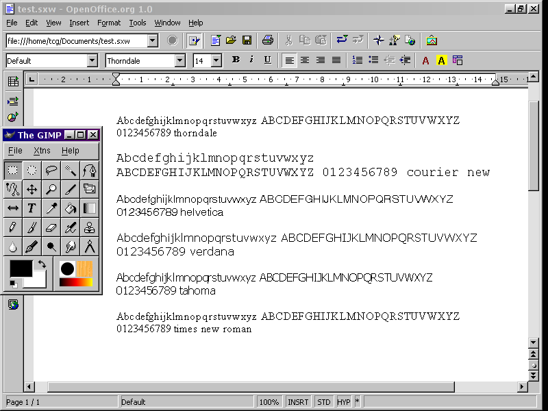Click the STD selection mode status field
548x411 pixels.
point(323,402)
